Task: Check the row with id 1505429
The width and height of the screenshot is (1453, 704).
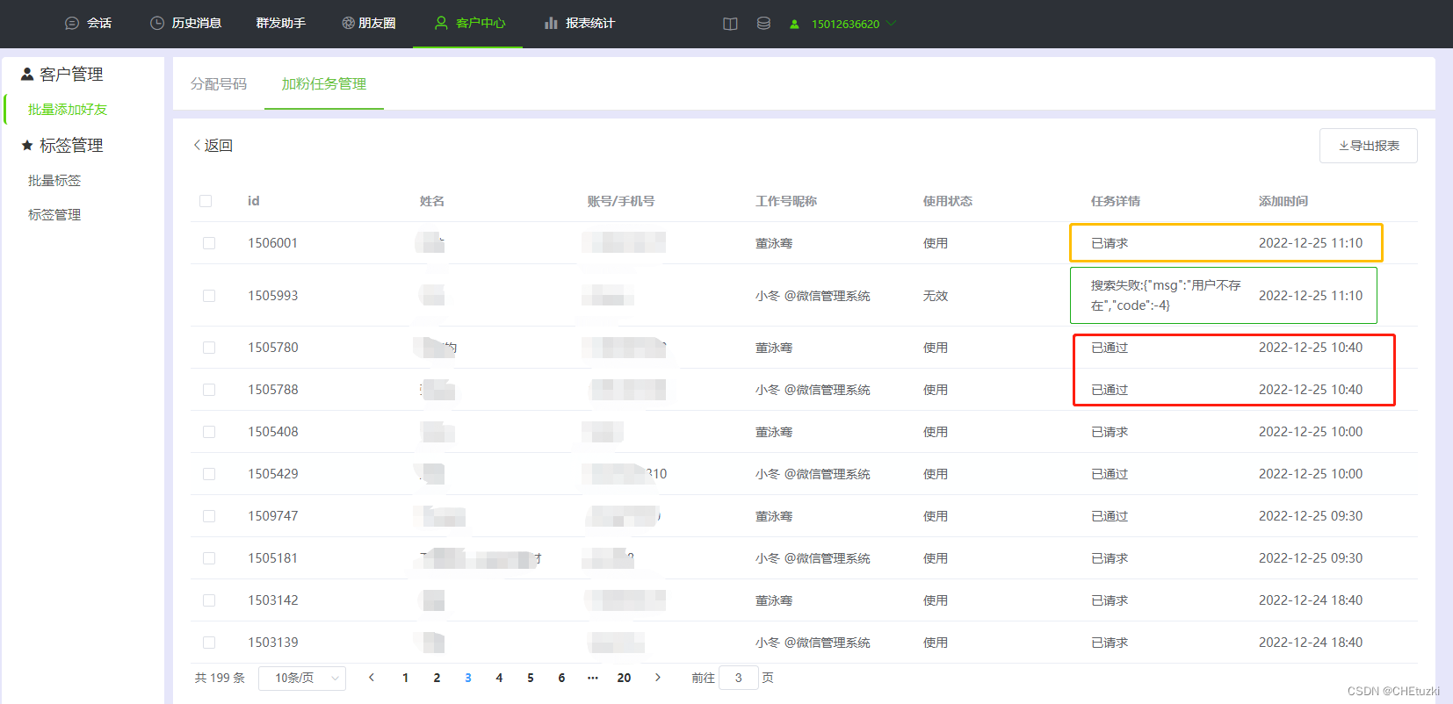Action: coord(209,474)
